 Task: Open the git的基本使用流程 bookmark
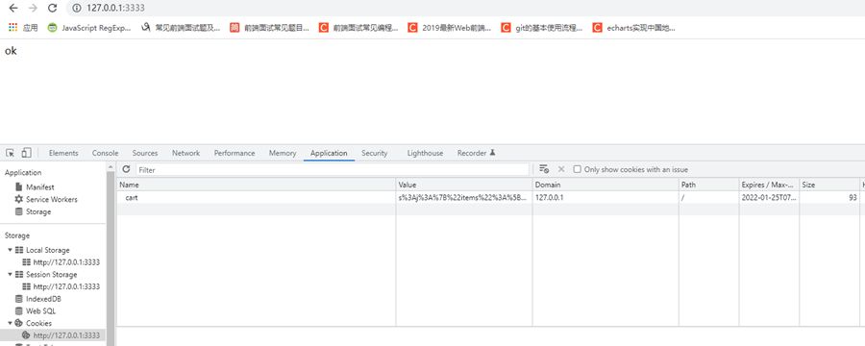point(542,28)
